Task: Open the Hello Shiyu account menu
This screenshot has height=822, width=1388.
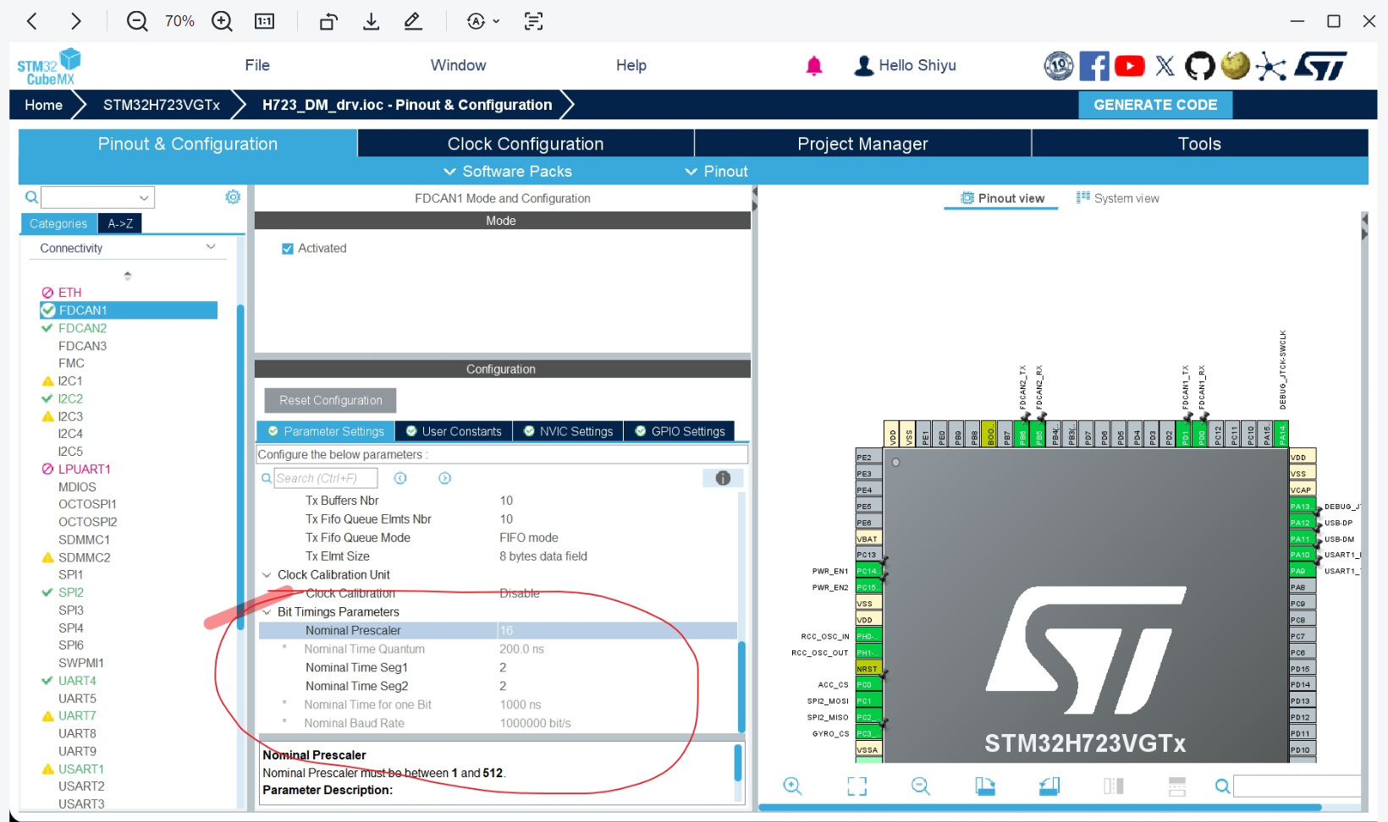Action: click(905, 65)
